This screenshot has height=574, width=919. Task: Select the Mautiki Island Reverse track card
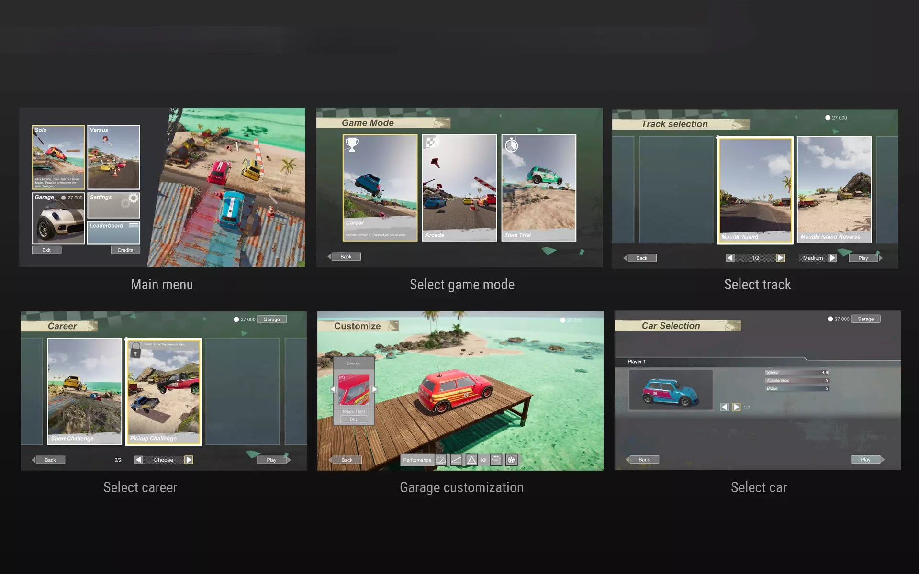tap(834, 190)
